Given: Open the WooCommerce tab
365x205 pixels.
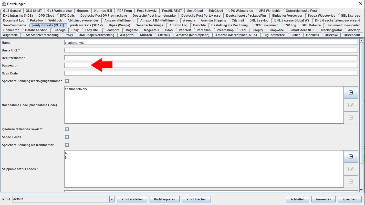Looking at the screenshot, I should point(15,25).
